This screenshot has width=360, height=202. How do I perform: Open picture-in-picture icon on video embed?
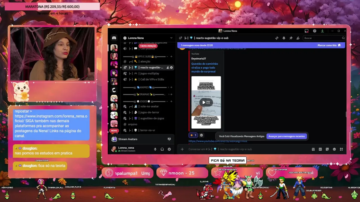pyautogui.click(x=208, y=102)
